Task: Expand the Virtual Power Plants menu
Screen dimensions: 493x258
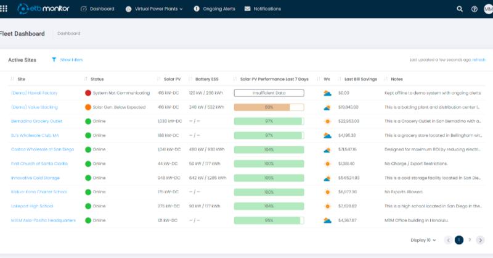Action: pyautogui.click(x=154, y=9)
